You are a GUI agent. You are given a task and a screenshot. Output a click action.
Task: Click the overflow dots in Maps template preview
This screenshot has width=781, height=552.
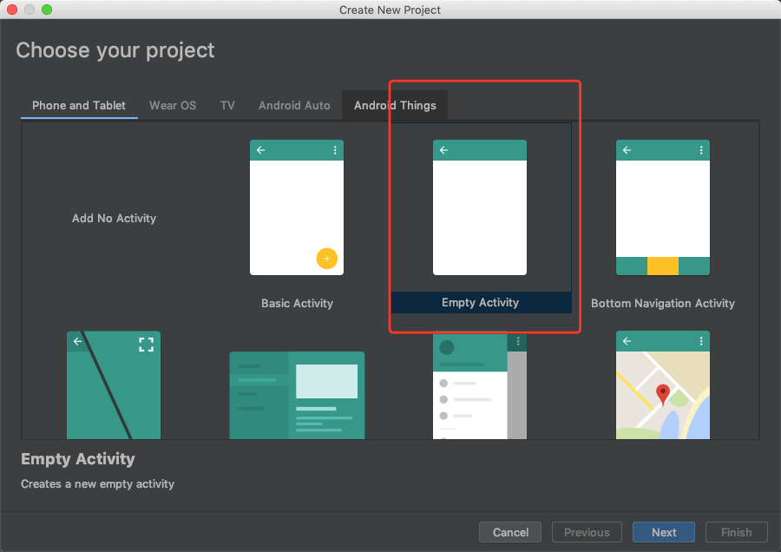tap(701, 341)
